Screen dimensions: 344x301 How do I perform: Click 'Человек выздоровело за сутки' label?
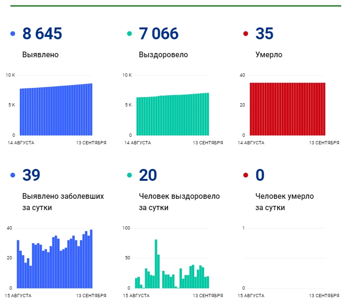pyautogui.click(x=179, y=202)
